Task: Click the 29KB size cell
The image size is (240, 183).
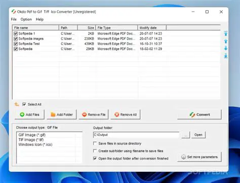Action: point(90,49)
